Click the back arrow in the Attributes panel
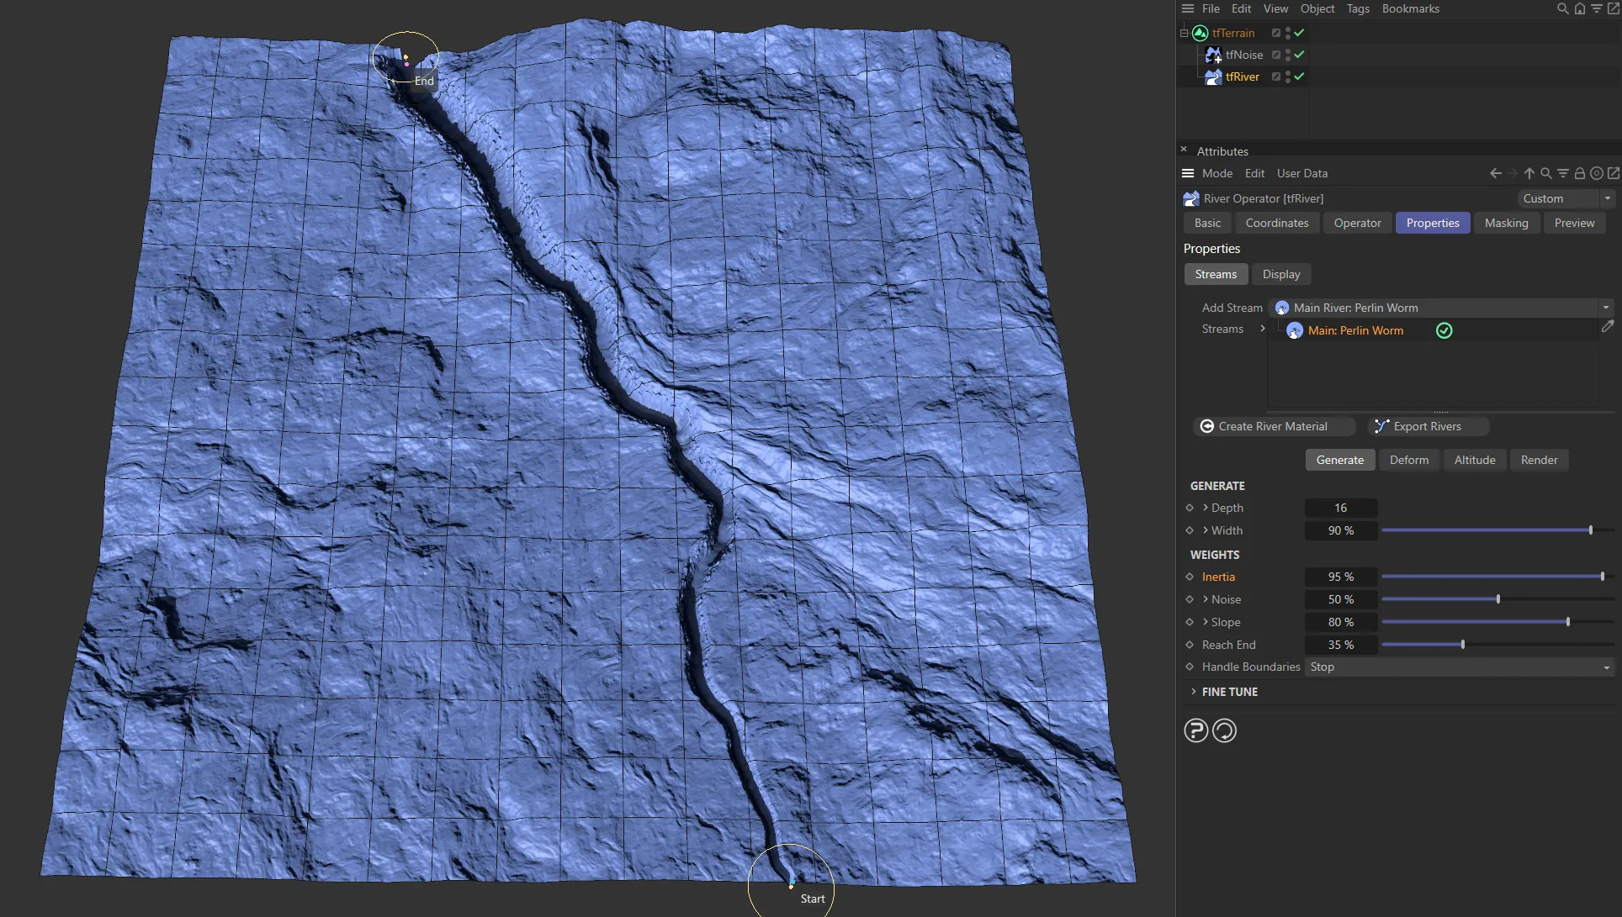 click(1495, 173)
